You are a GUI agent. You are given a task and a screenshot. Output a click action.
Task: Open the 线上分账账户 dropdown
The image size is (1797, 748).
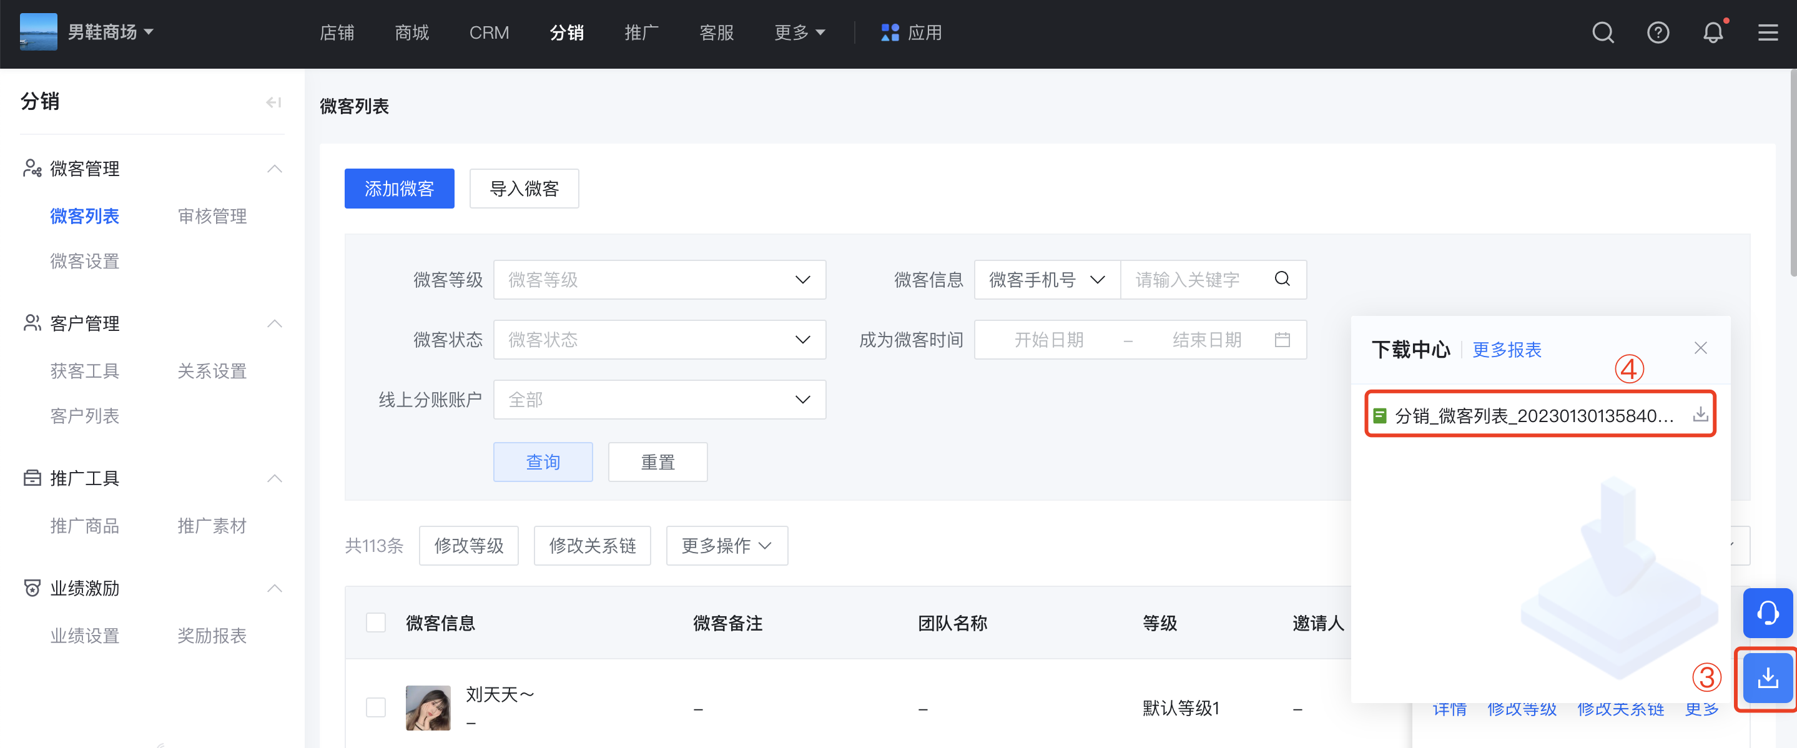659,400
